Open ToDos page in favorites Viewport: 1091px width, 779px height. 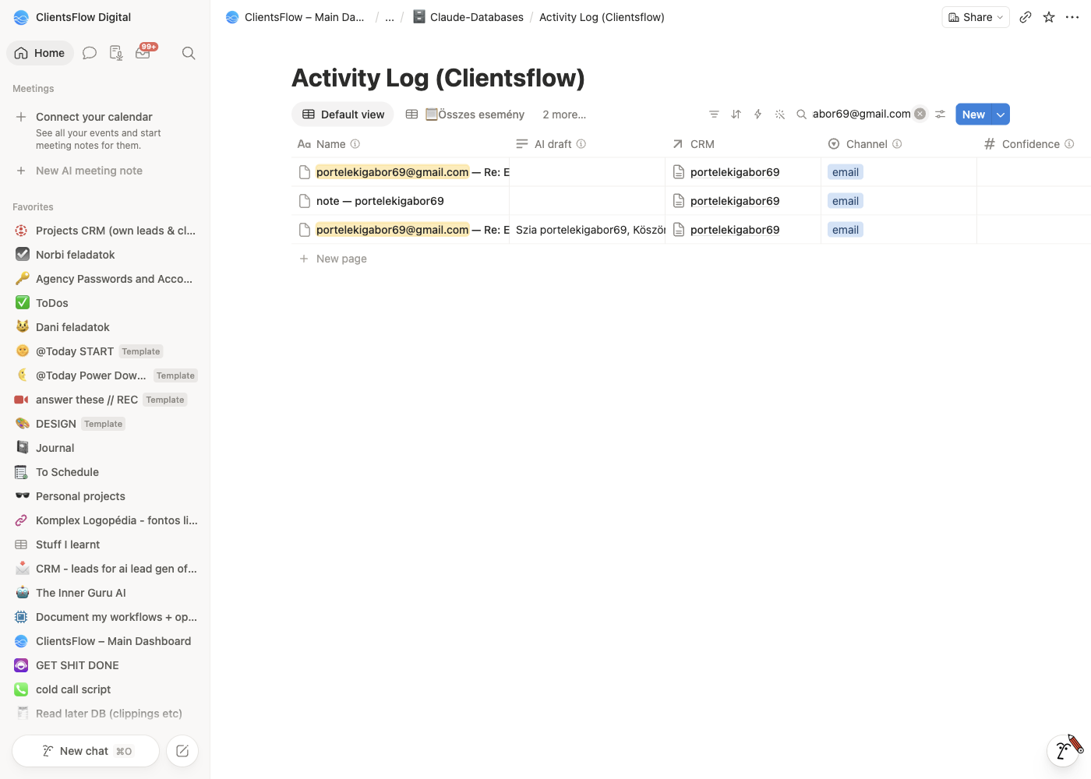105,303
